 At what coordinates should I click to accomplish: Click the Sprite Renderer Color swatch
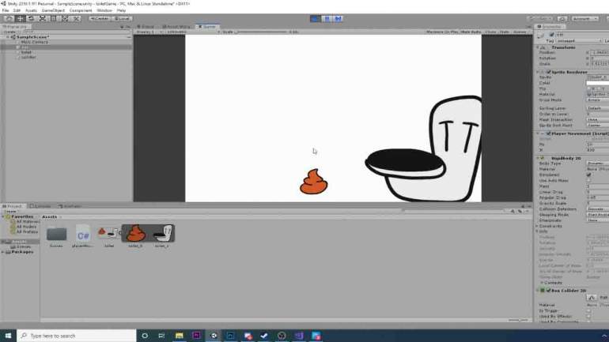(x=597, y=83)
